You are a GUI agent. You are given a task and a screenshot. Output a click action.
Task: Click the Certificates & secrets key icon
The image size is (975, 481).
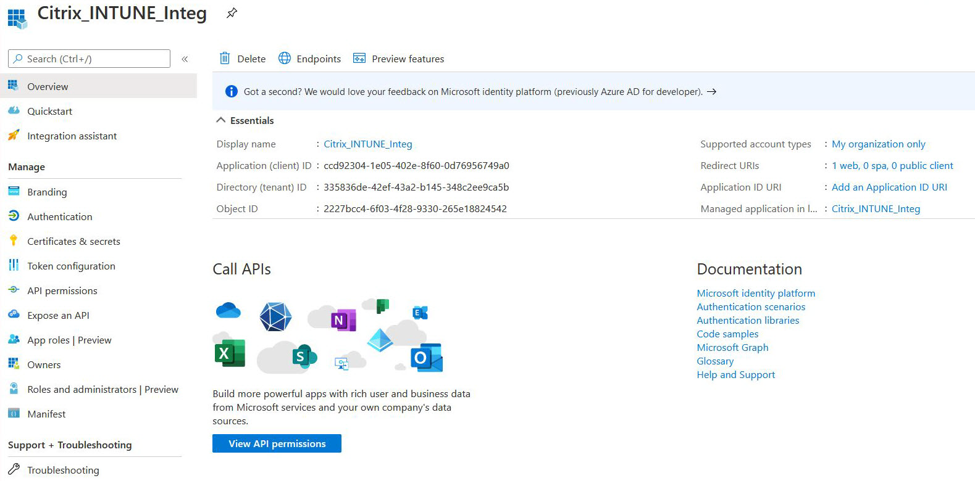tap(14, 240)
